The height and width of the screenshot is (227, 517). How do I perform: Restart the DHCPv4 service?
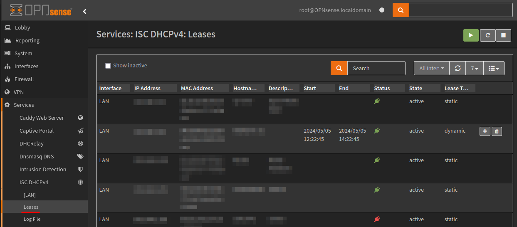487,35
